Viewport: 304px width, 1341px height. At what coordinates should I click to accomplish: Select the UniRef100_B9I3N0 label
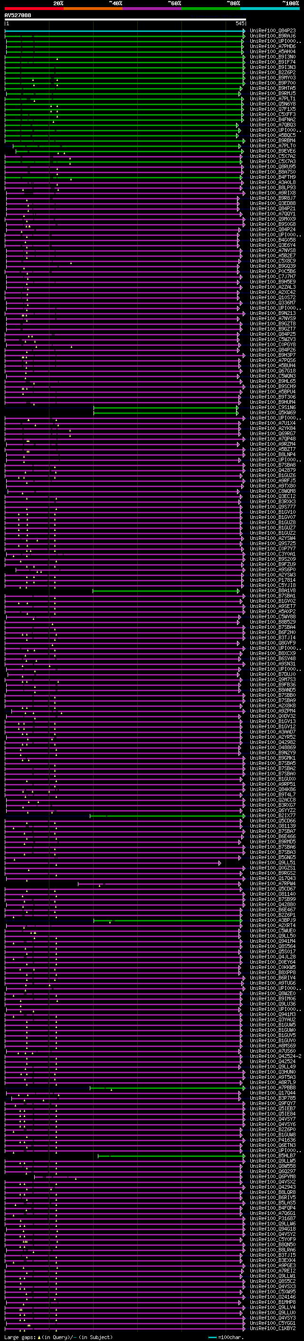(273, 57)
